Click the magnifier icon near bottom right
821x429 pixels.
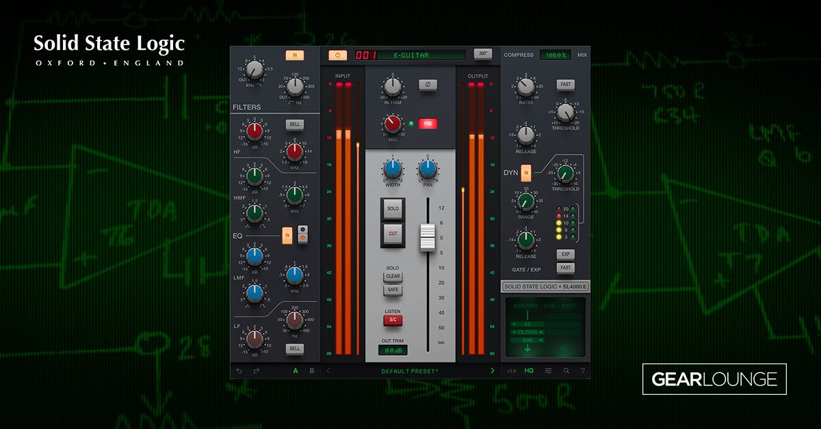pos(566,370)
